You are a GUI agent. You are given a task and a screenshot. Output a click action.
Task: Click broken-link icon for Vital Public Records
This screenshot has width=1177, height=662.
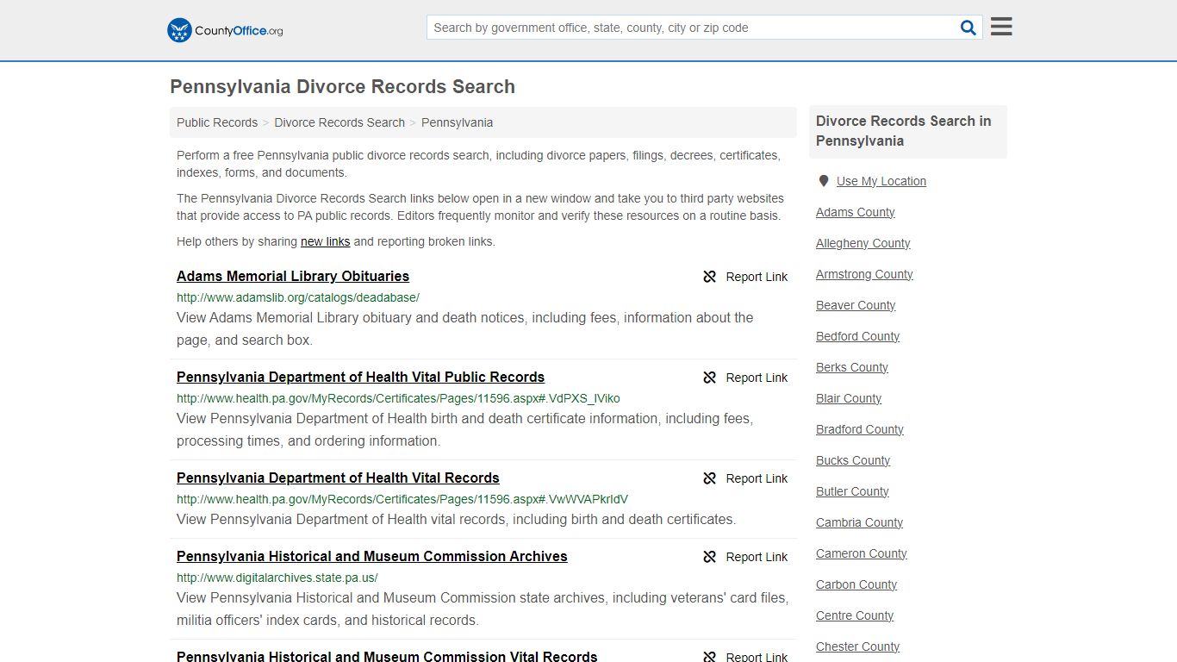pos(710,378)
